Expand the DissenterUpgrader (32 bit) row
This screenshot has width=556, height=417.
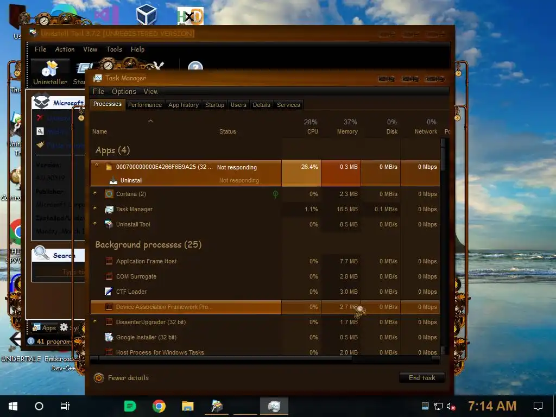point(95,321)
